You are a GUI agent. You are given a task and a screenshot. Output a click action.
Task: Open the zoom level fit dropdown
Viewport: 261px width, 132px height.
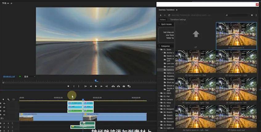(30, 77)
